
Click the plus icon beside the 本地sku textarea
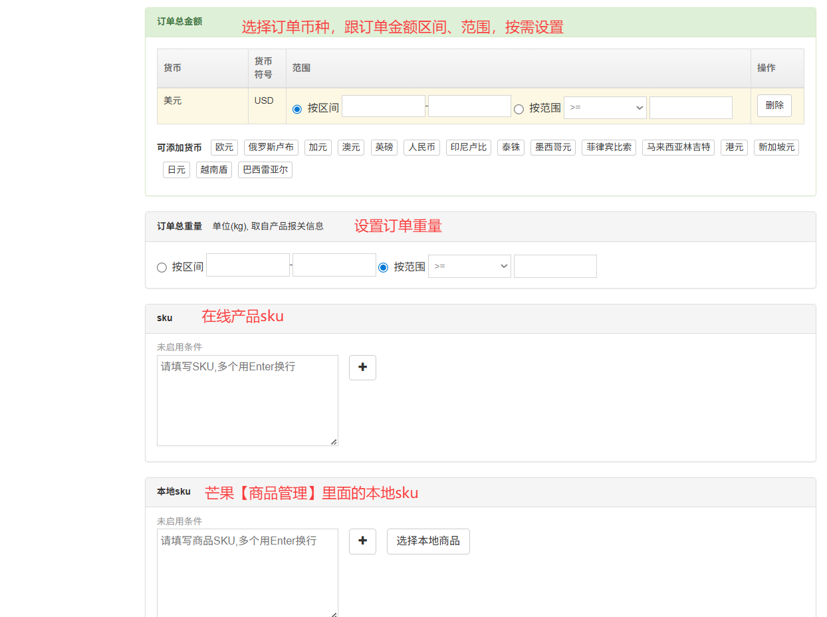(362, 541)
